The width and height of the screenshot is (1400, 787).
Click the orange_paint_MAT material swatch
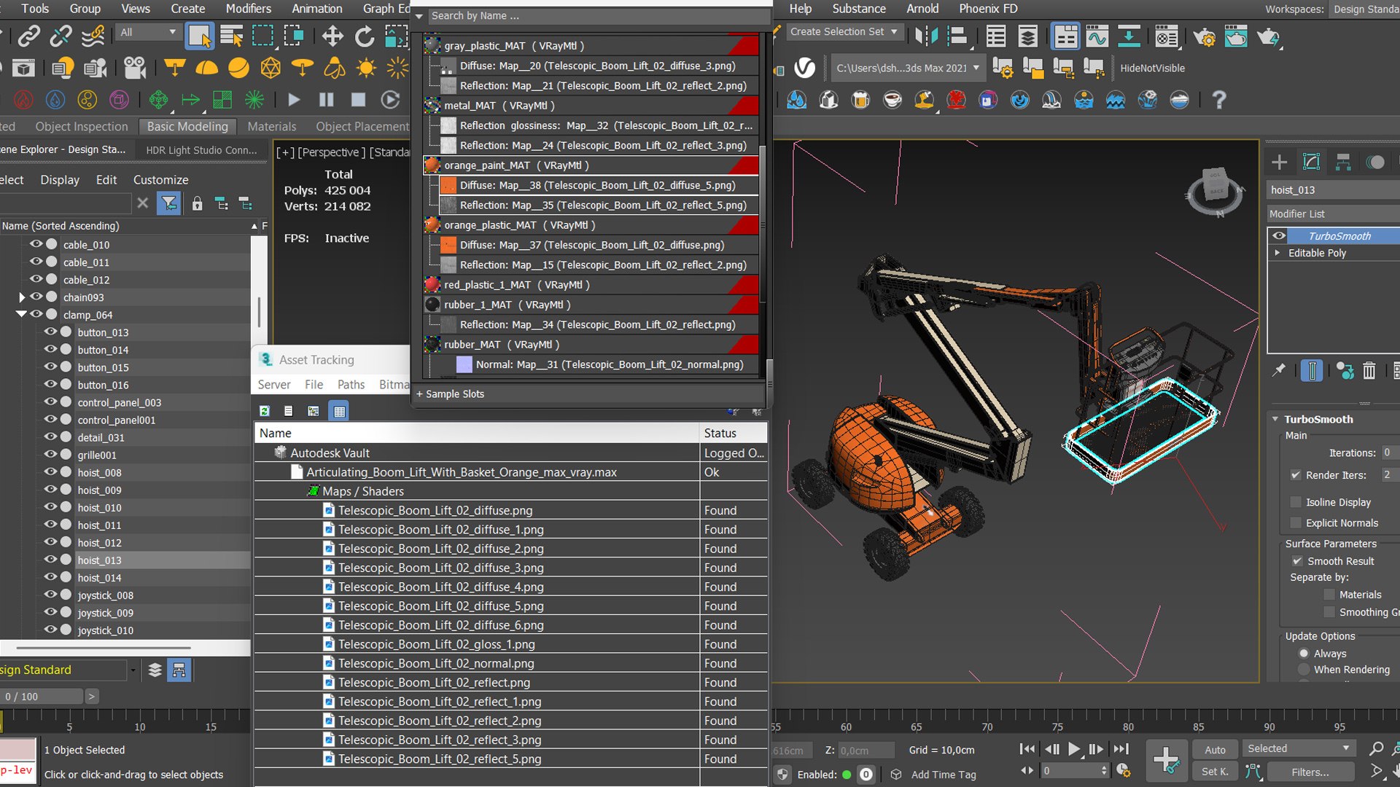click(432, 165)
